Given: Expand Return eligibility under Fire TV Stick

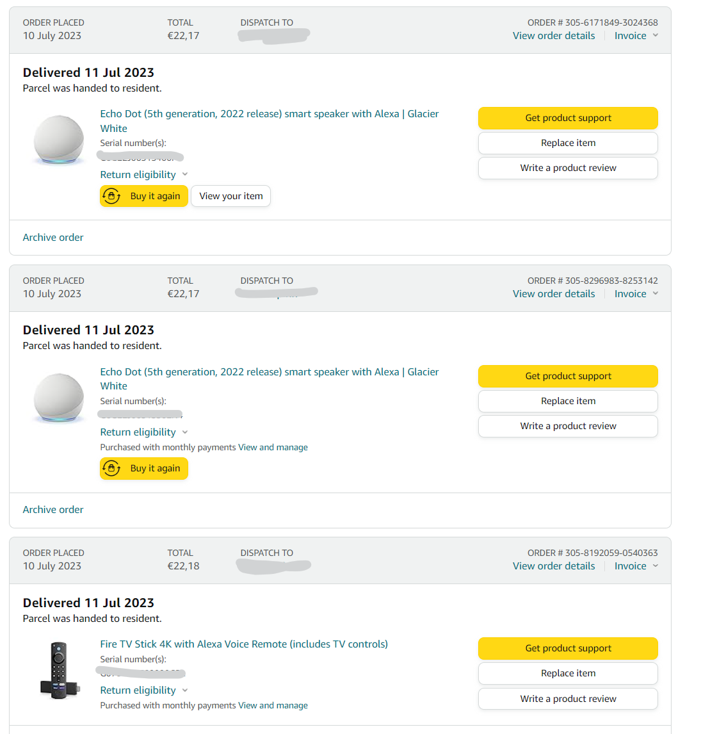Looking at the screenshot, I should 143,690.
